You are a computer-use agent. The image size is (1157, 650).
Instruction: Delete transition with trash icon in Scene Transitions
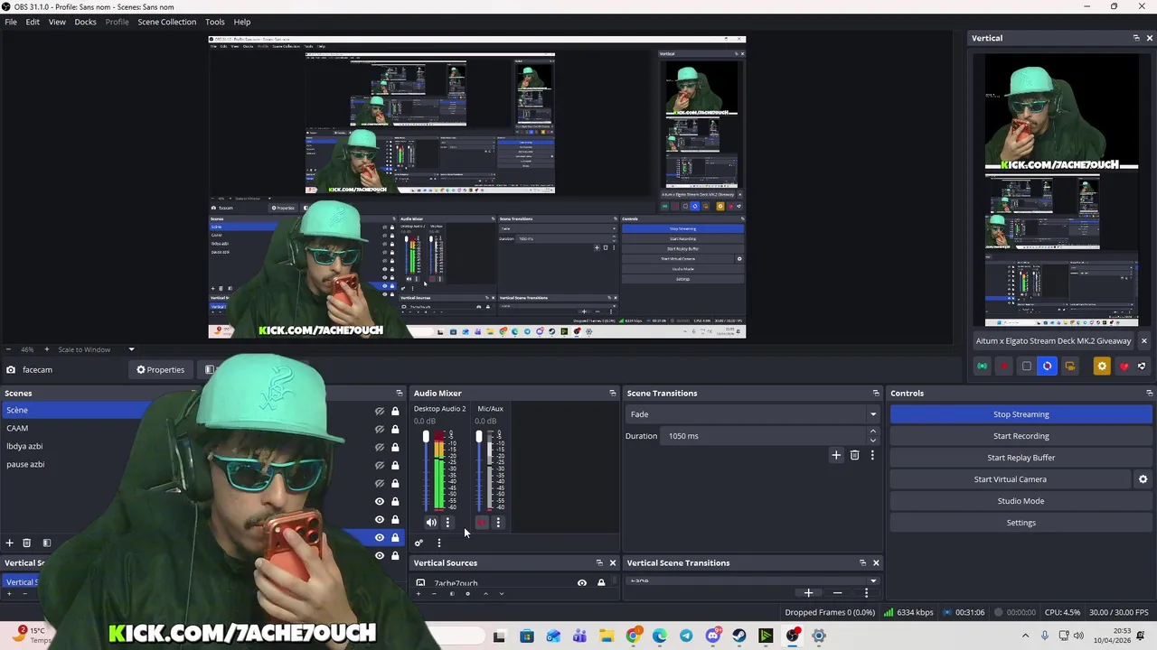pos(854,455)
